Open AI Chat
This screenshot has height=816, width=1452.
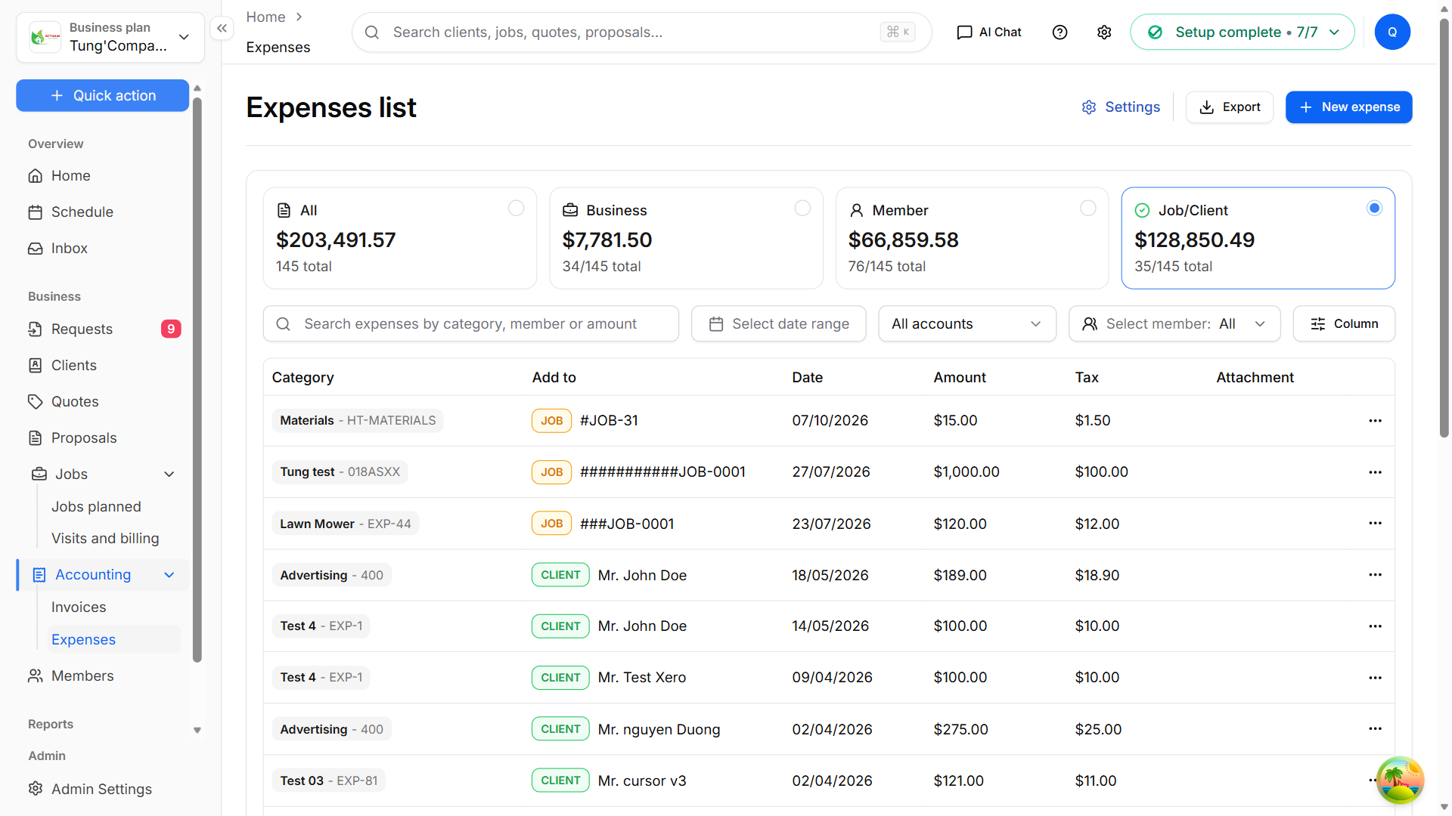click(x=989, y=32)
